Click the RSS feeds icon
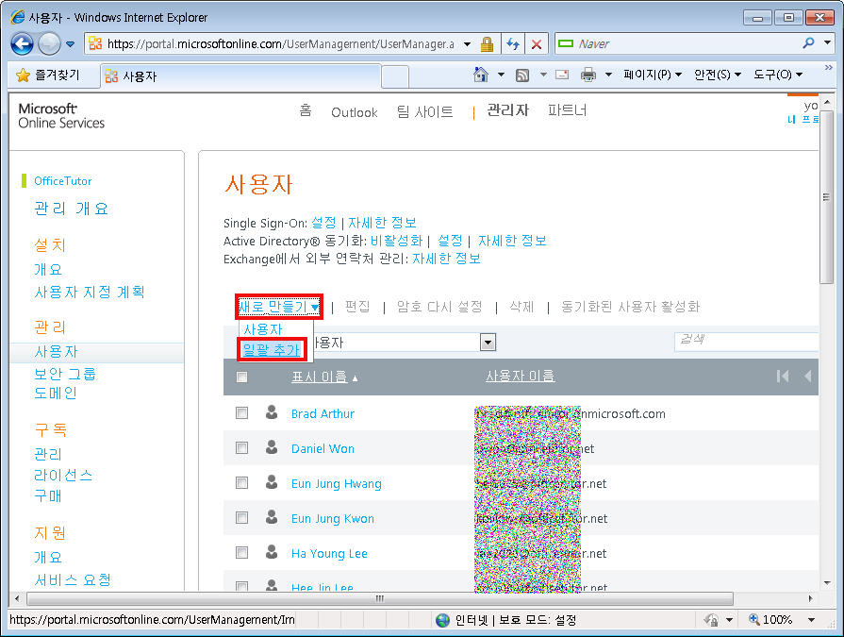Screen dimensions: 844x637 [x=521, y=75]
